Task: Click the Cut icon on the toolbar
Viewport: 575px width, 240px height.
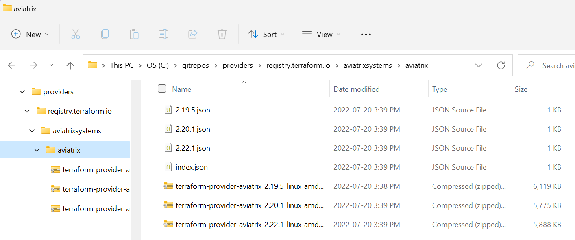Action: click(76, 34)
